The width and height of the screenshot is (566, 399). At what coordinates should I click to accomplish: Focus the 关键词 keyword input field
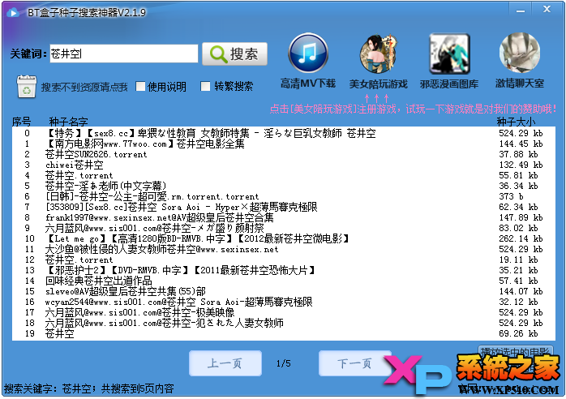pos(124,54)
